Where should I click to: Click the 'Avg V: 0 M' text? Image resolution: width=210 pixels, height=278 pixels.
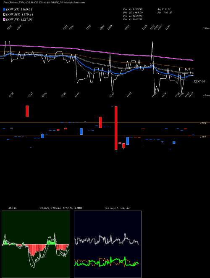click(164, 9)
